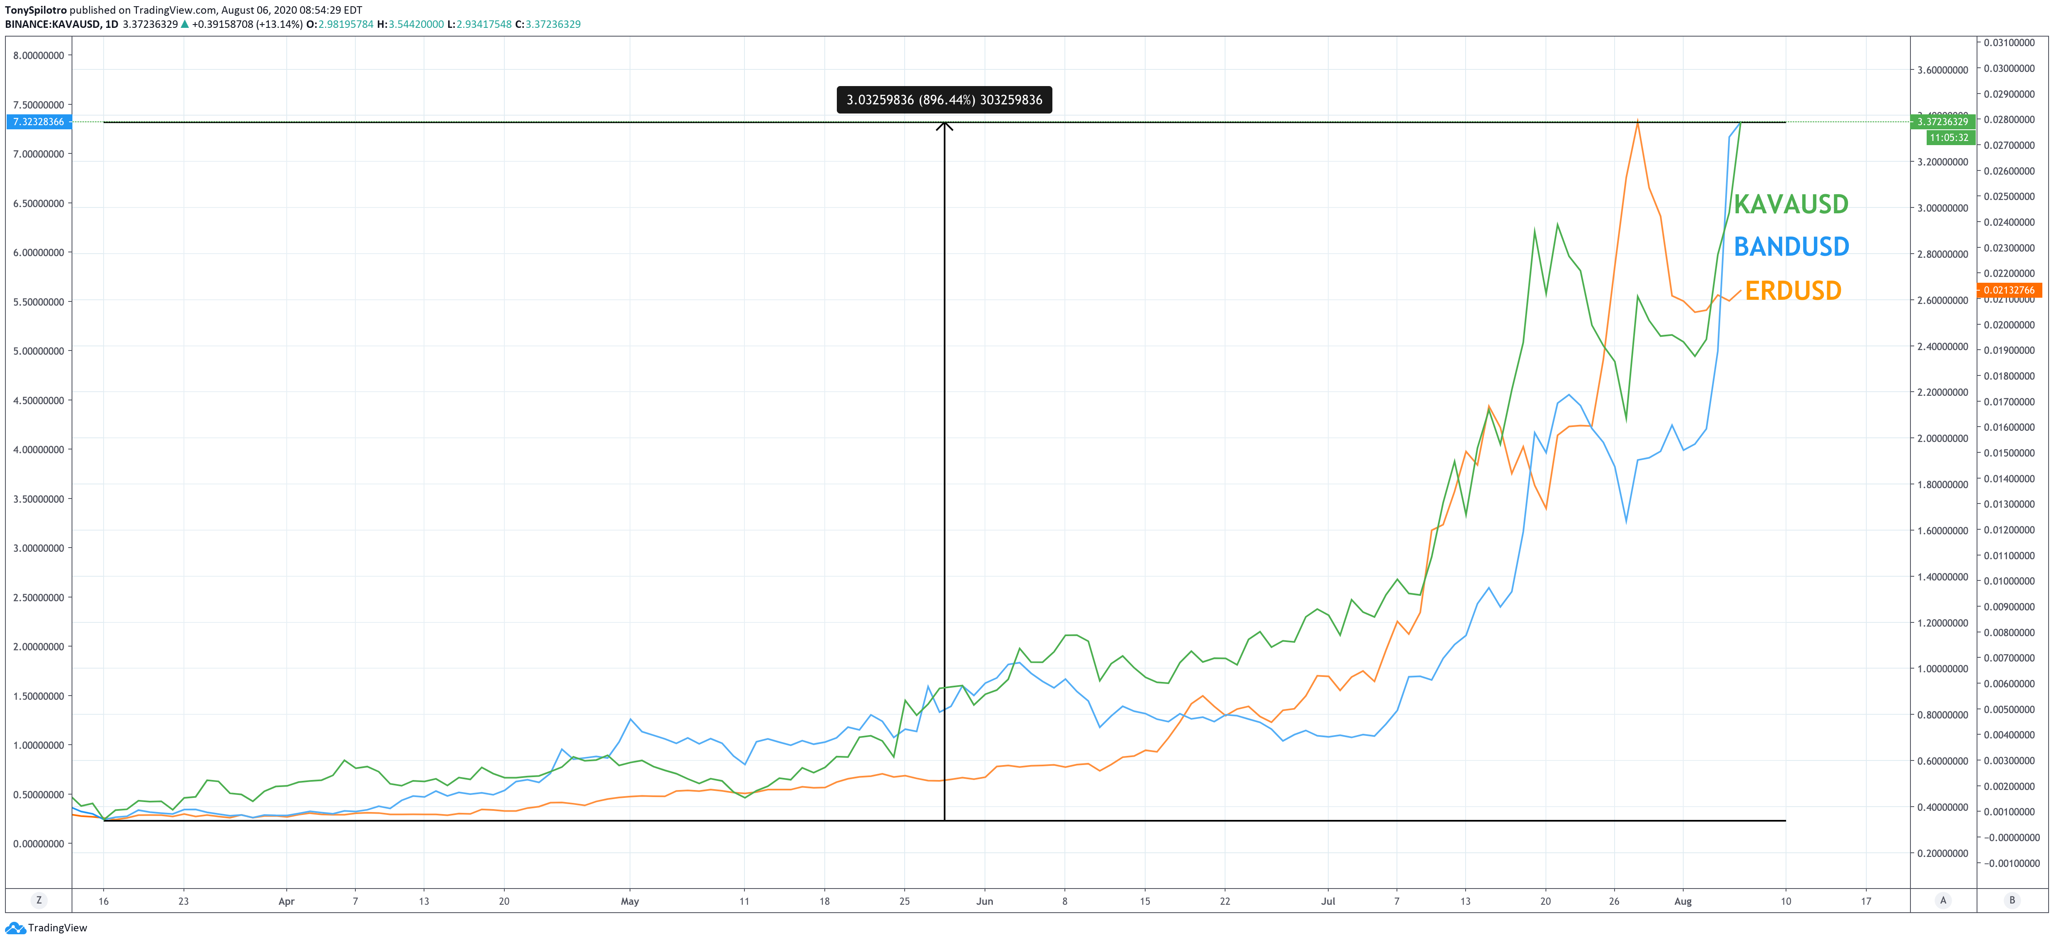This screenshot has width=2054, height=943.
Task: Click the BINANCE:KAVAUSD, 1D symbol title
Action: point(62,25)
